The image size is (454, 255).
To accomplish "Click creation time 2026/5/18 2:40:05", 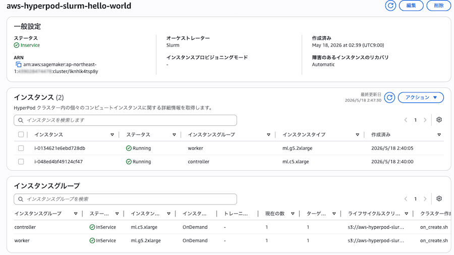I will point(392,148).
